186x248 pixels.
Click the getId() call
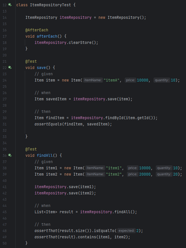[145, 118]
